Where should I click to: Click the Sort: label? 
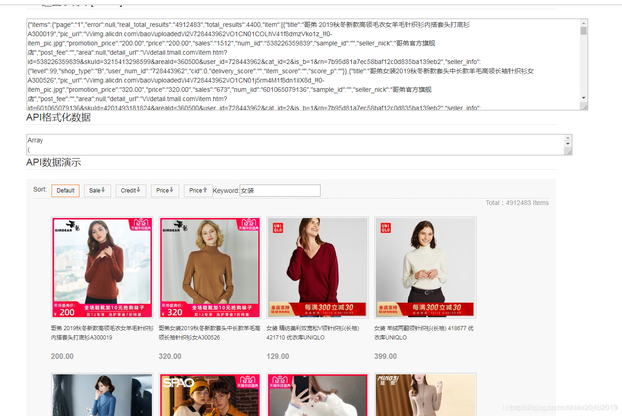point(40,189)
